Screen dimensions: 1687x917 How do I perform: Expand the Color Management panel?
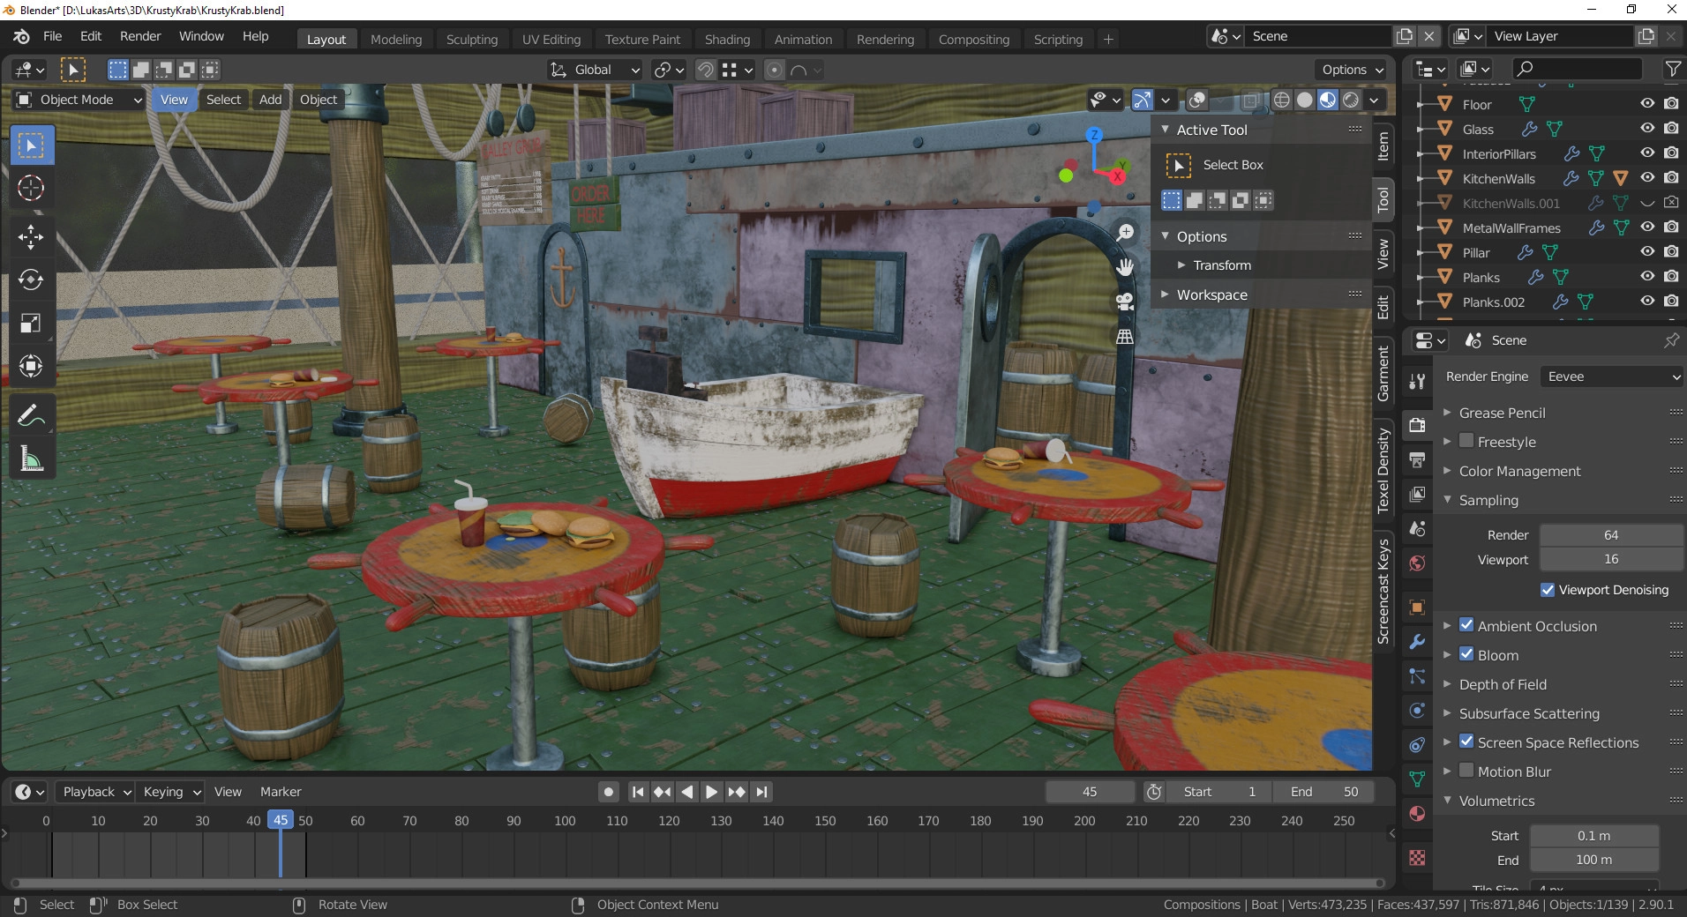1519,471
